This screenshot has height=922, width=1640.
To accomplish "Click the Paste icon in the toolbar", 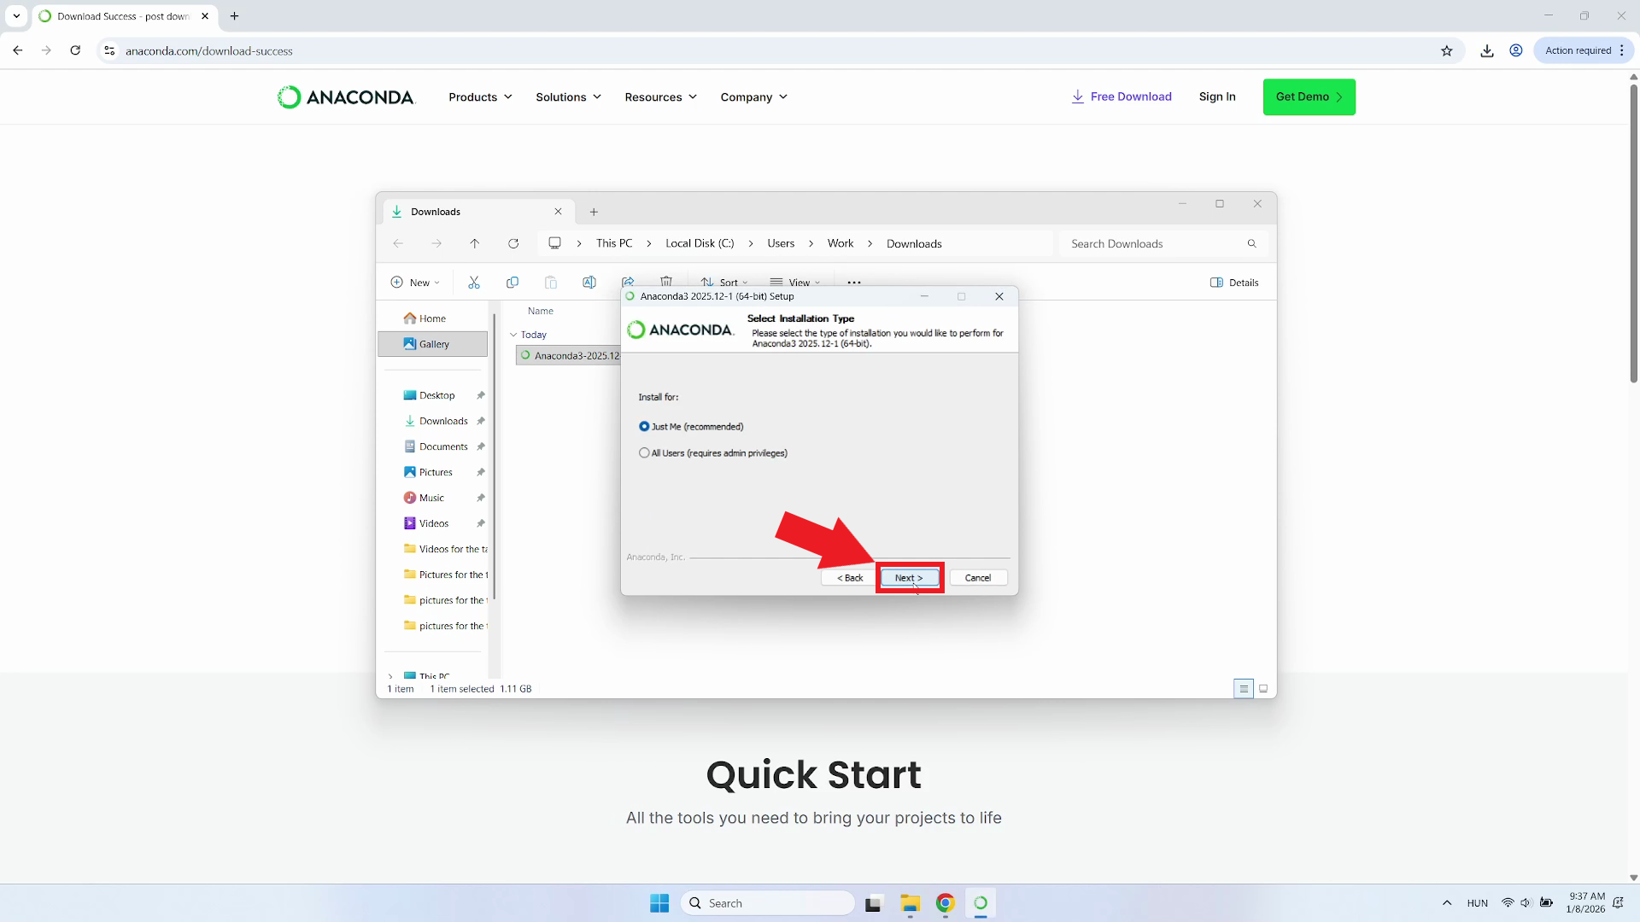I will coord(551,283).
